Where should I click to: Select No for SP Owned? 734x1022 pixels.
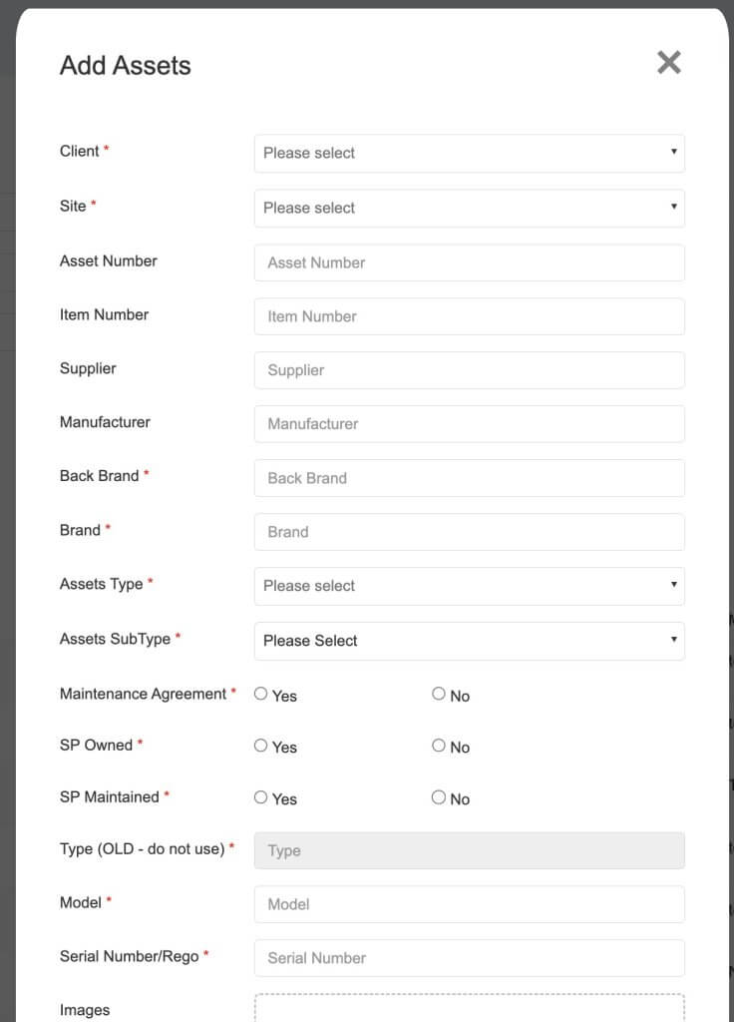point(438,746)
